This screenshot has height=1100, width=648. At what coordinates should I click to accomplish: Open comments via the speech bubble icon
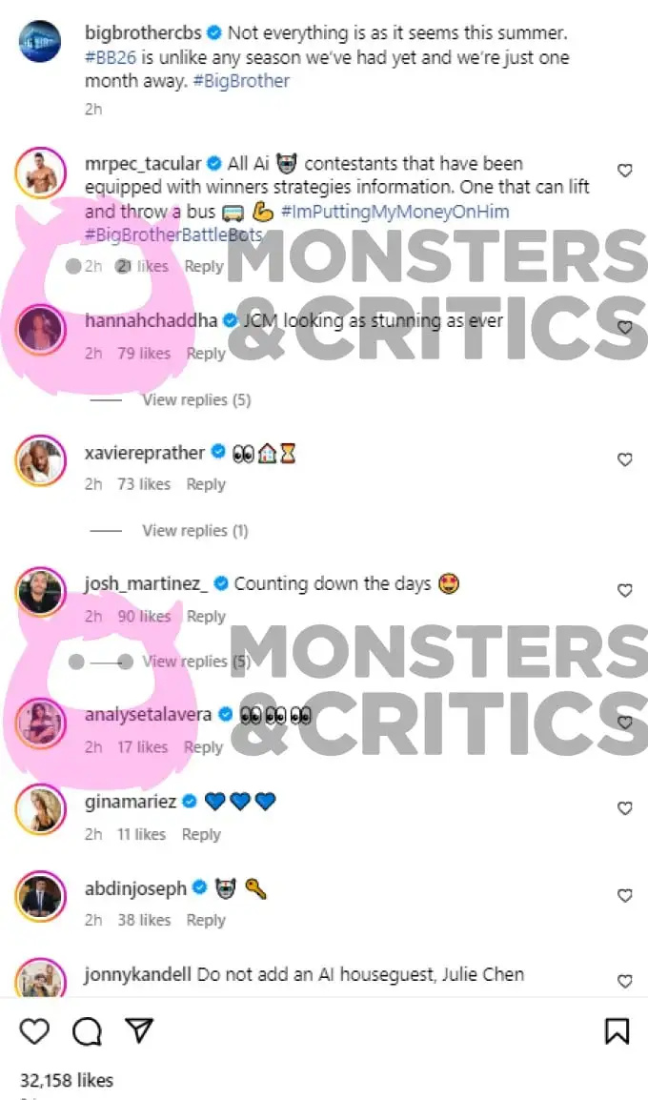point(87,1031)
